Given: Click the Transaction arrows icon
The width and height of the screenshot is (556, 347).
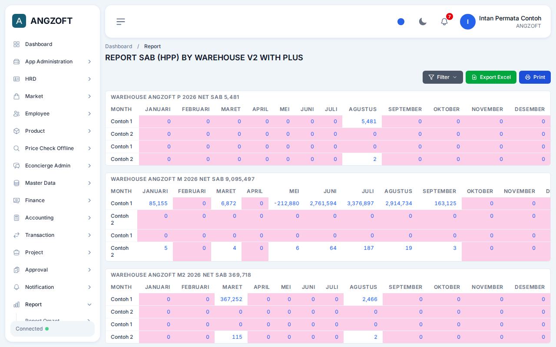Looking at the screenshot, I should click(x=17, y=235).
